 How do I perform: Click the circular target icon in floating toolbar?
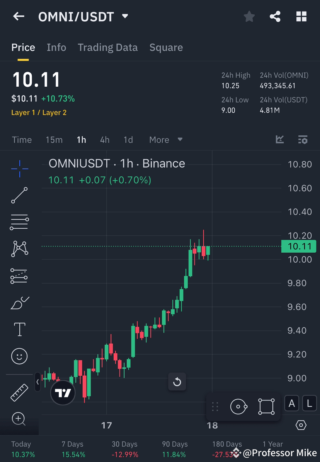click(238, 407)
